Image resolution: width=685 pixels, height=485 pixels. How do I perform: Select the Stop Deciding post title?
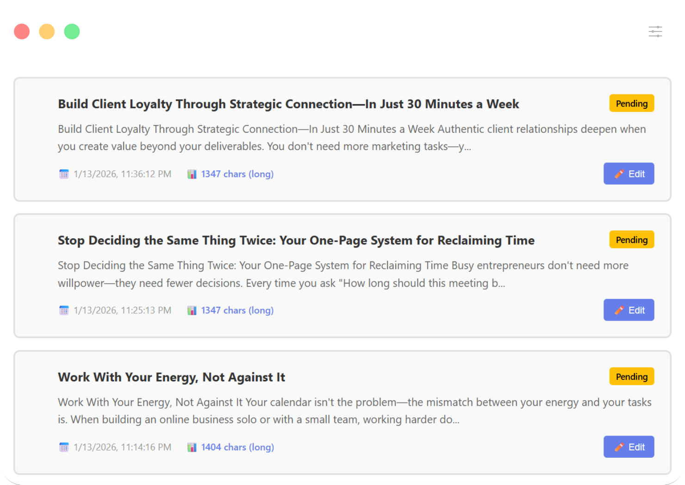pos(296,240)
